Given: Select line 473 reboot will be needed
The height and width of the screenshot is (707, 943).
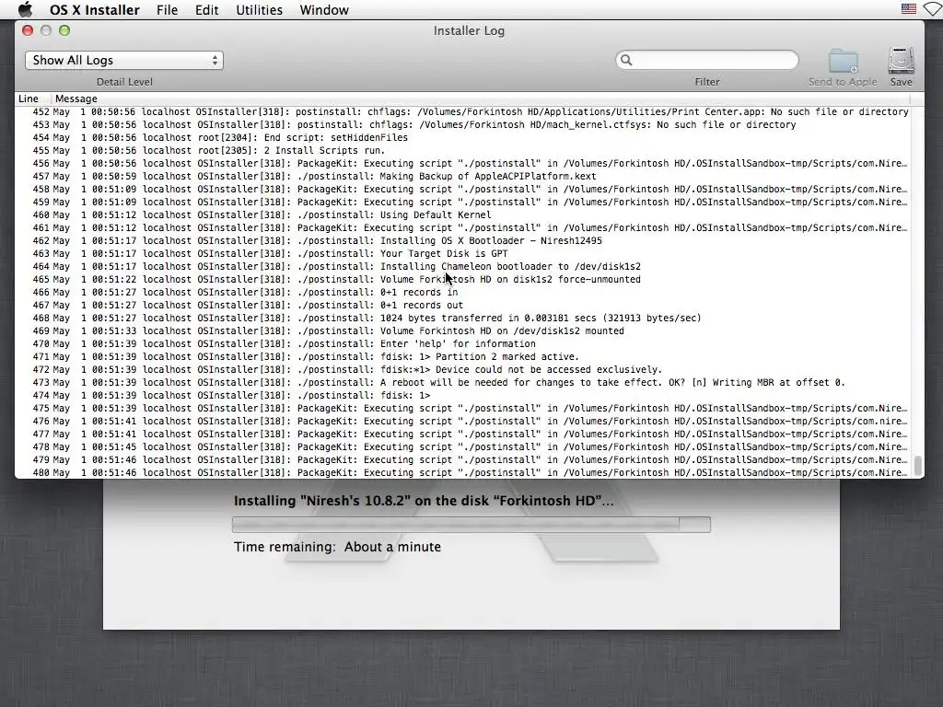Looking at the screenshot, I should [x=463, y=382].
